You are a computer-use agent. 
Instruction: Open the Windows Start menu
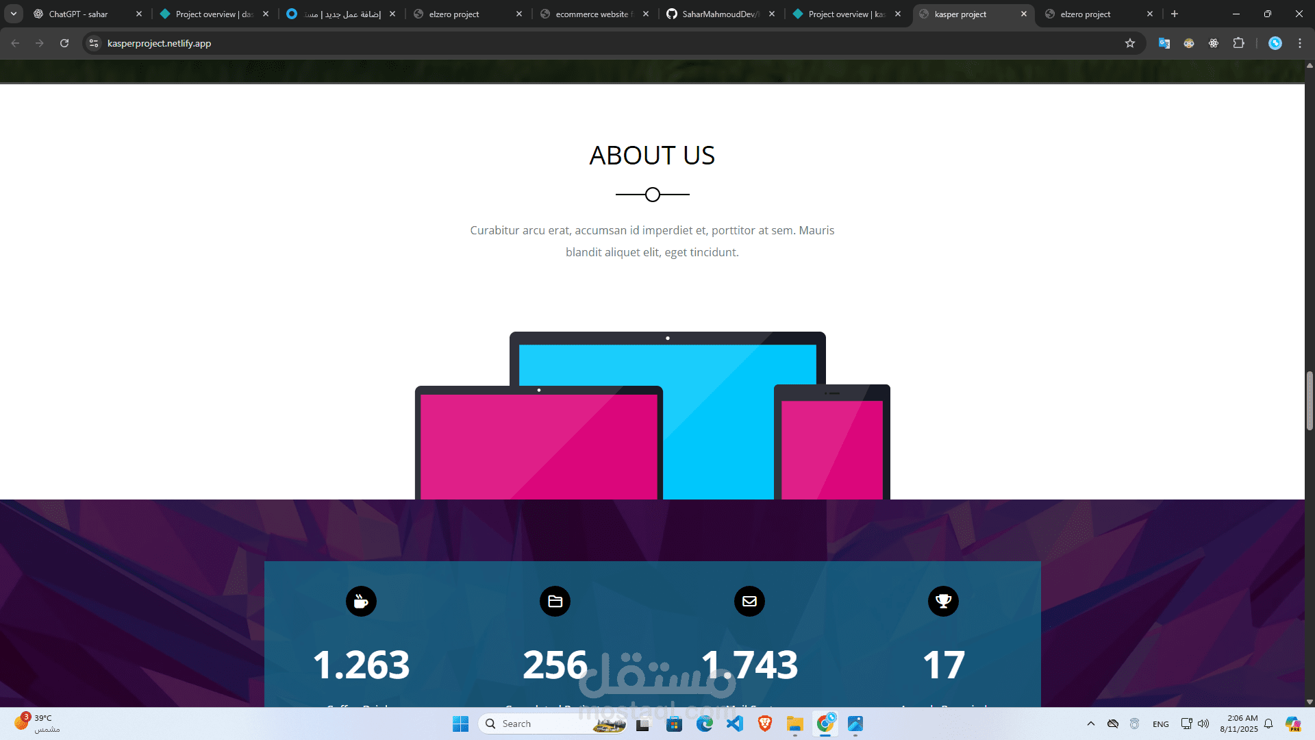460,724
